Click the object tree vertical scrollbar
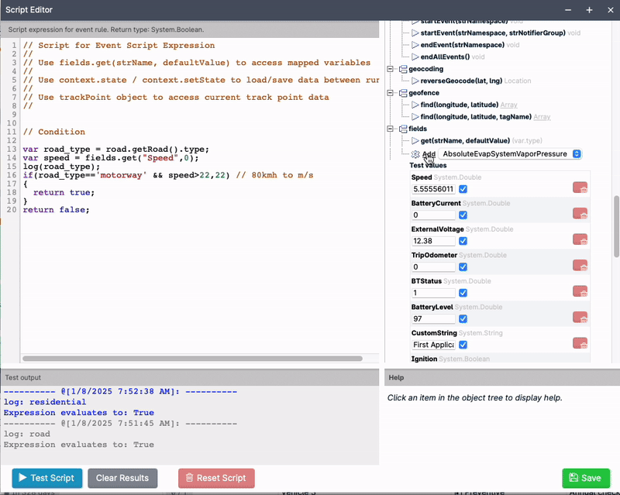The height and width of the screenshot is (495, 620). click(616, 226)
